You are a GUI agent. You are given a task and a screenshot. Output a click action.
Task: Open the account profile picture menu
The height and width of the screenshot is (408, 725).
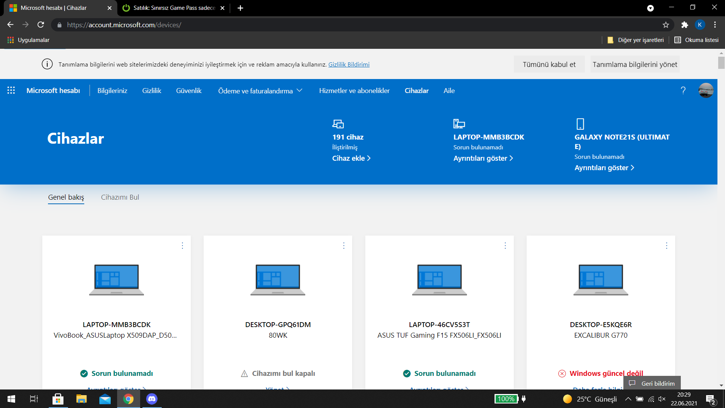[x=706, y=90]
